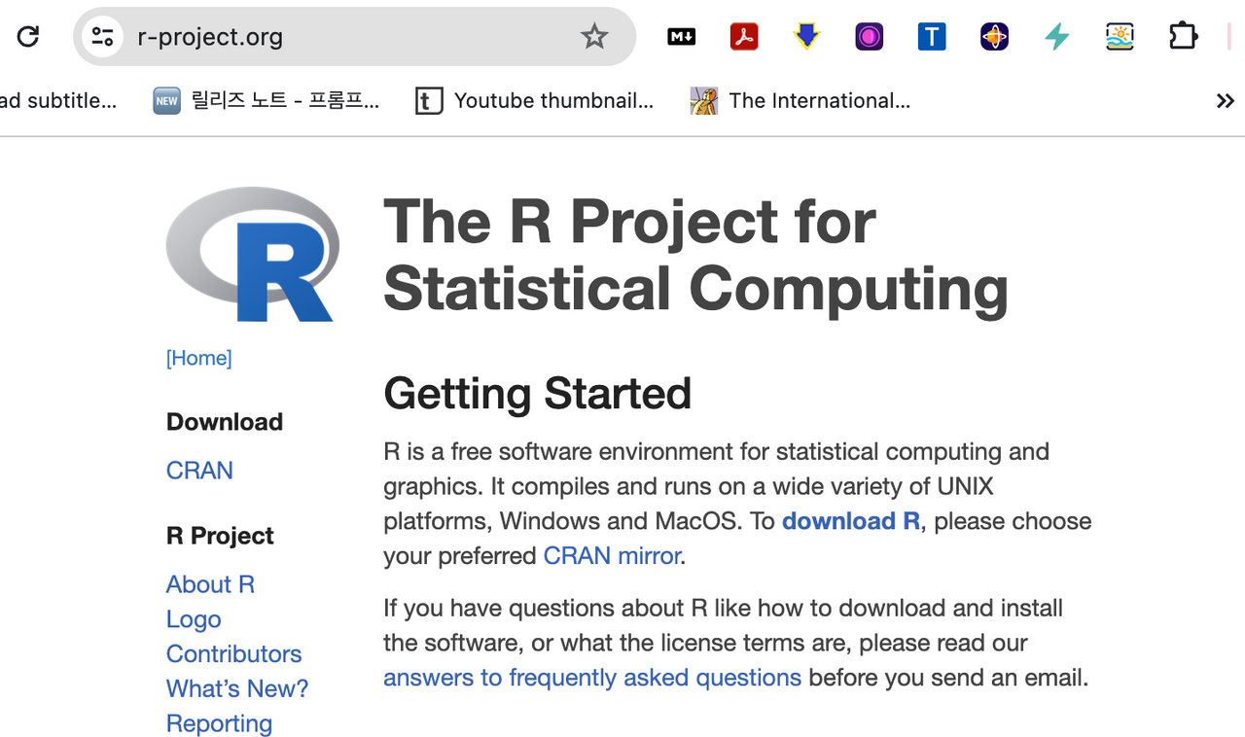Click the teal lightning bolt extension
This screenshot has width=1245, height=737.
pyautogui.click(x=1057, y=37)
